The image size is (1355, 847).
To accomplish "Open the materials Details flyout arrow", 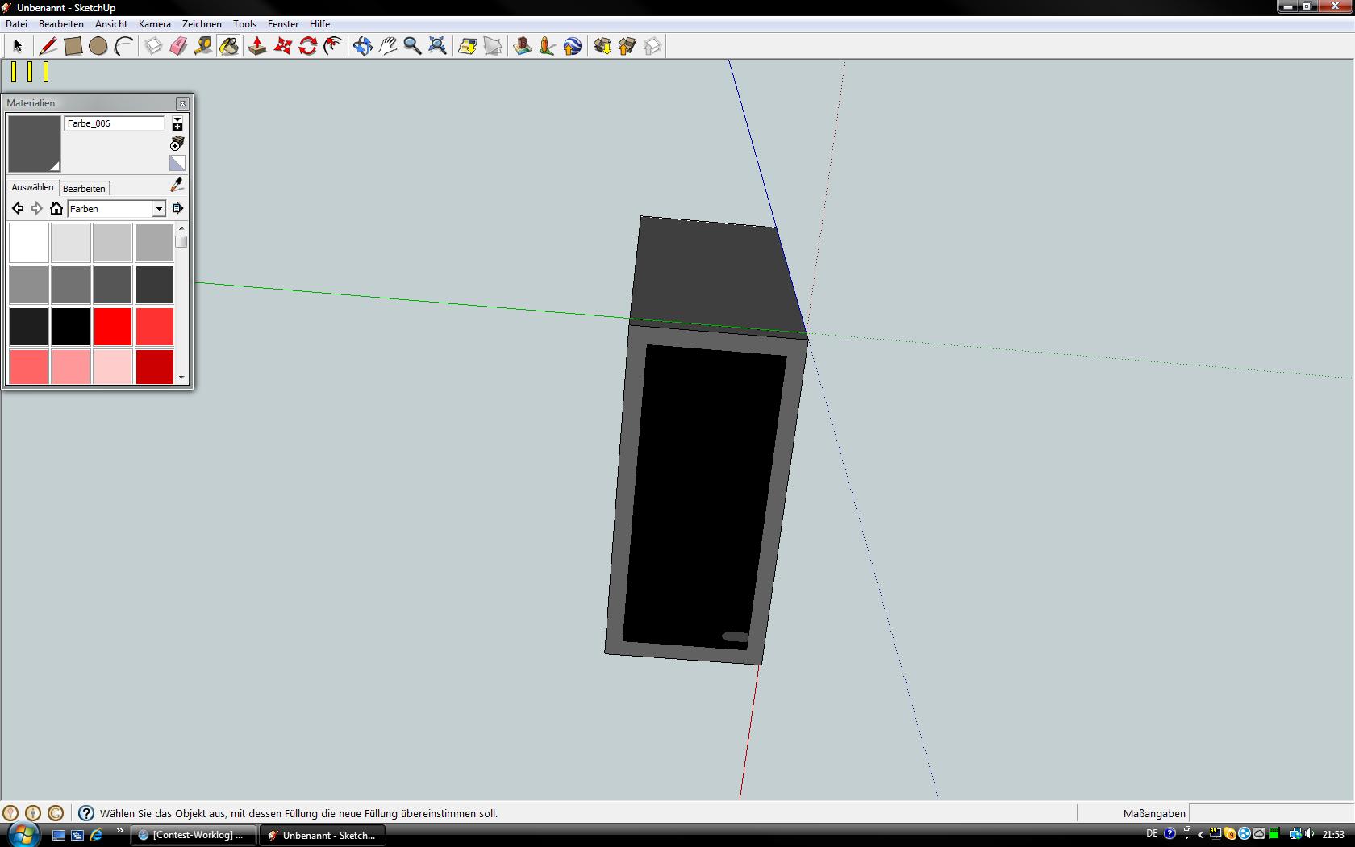I will (x=177, y=209).
